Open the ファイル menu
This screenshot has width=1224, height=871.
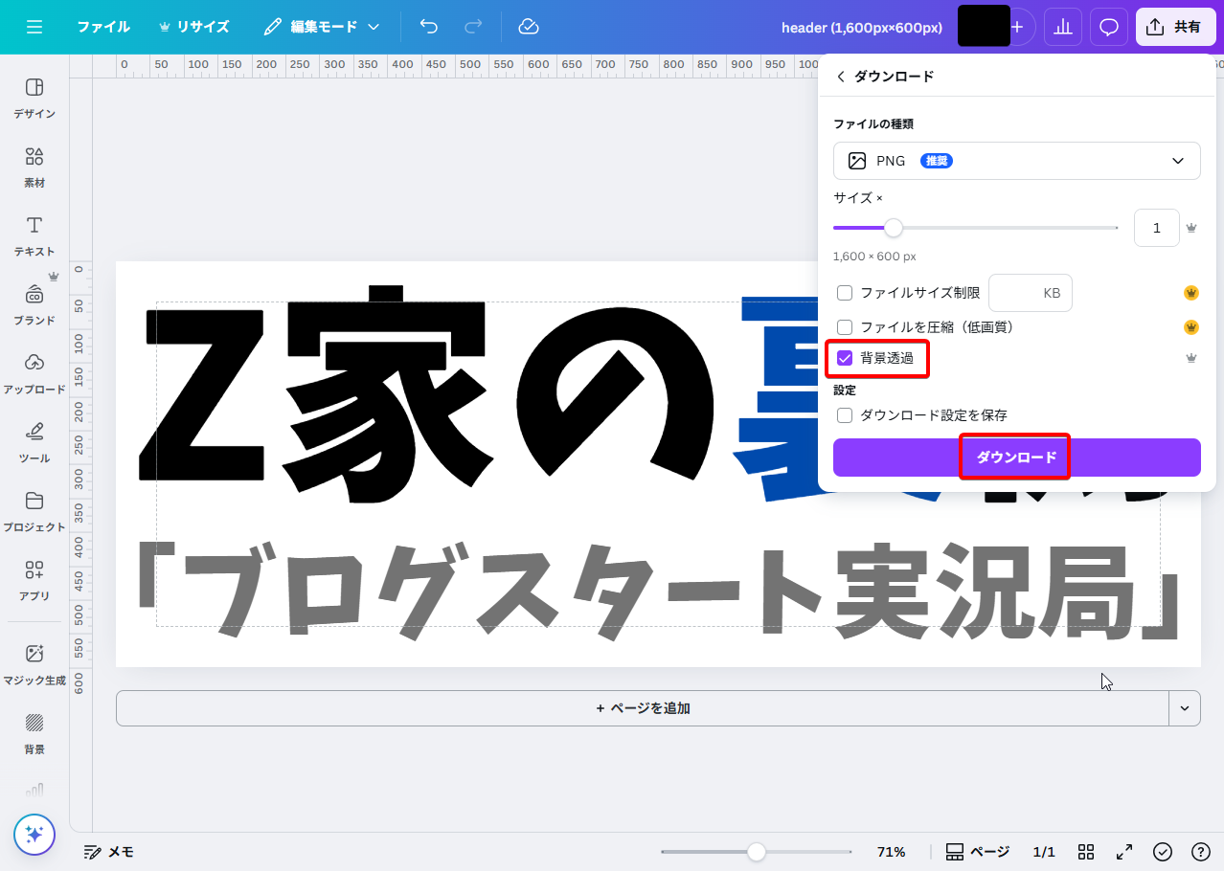pyautogui.click(x=103, y=27)
